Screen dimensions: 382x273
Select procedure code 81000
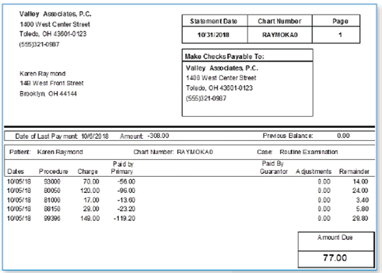pos(52,200)
